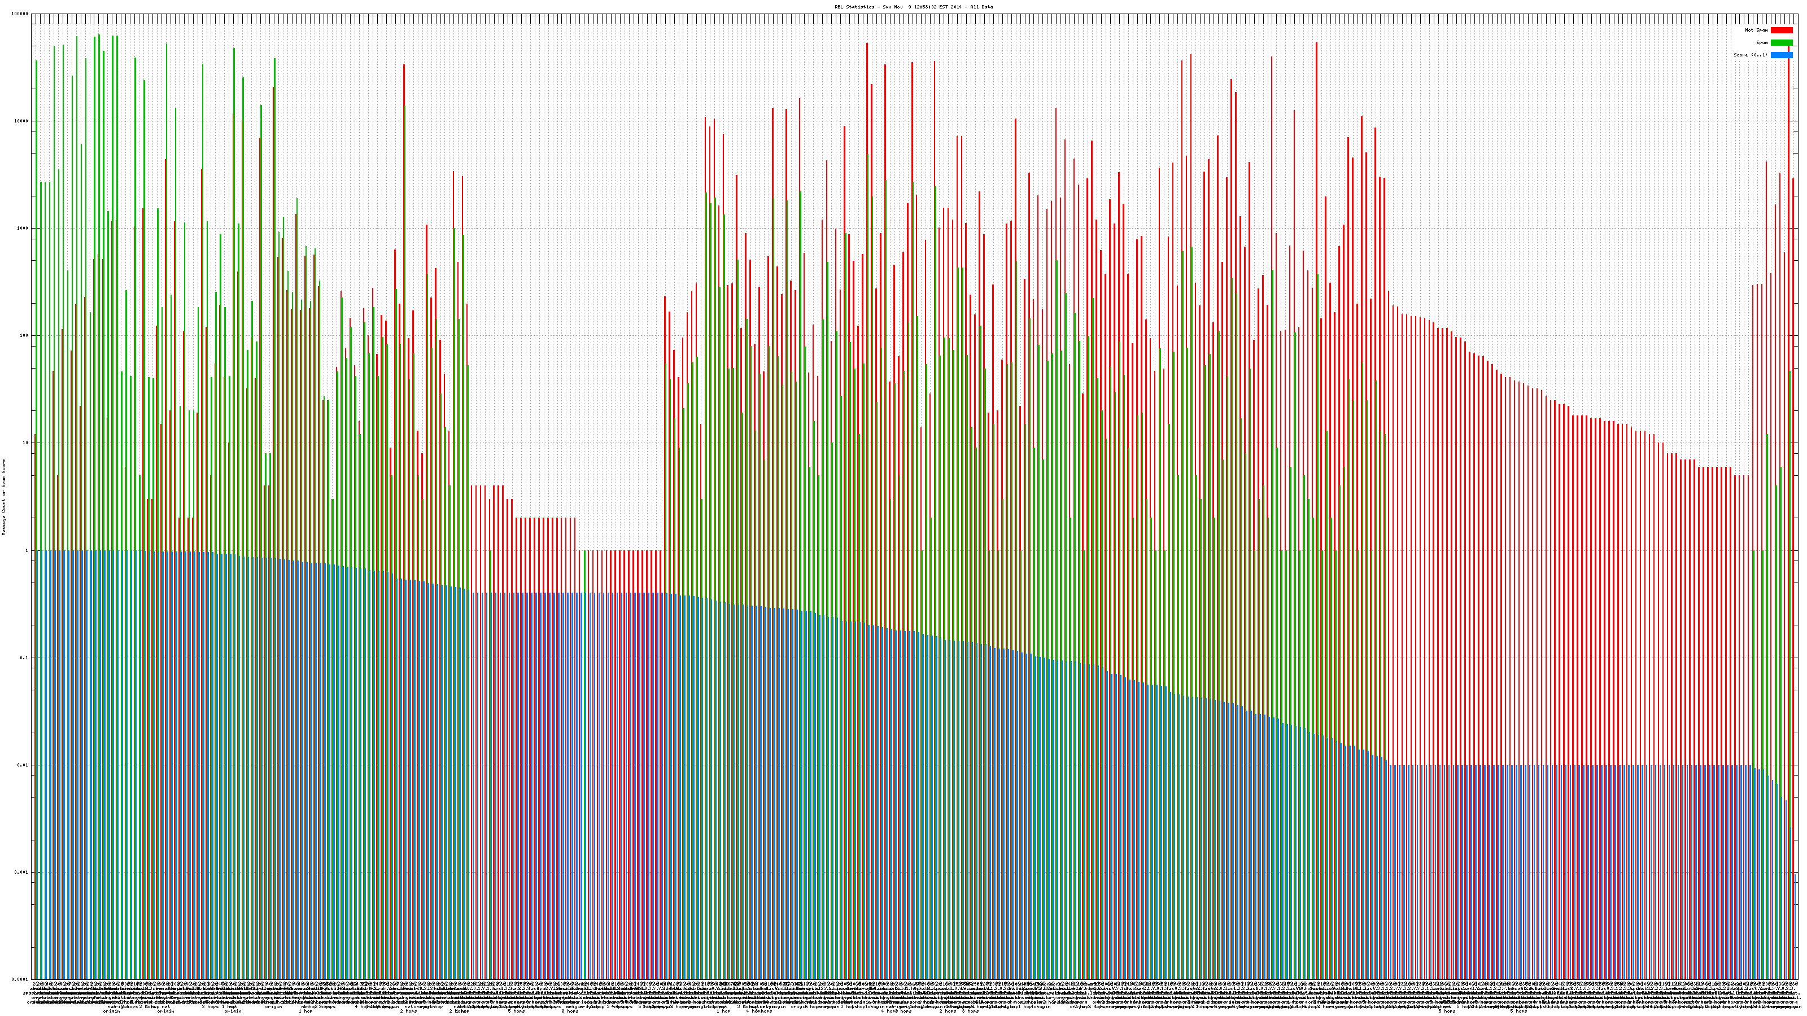Screen dimensions: 1807x1016
Task: Click the 100 y-axis tick label
Action: point(24,336)
